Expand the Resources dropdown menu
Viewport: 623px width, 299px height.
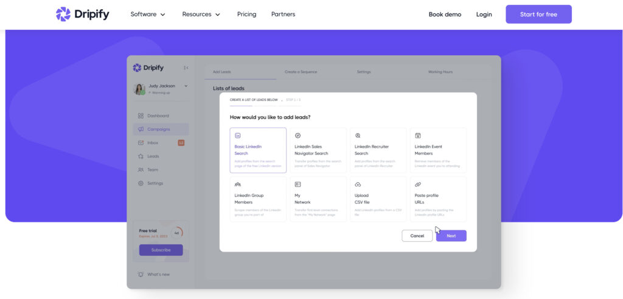tap(201, 15)
